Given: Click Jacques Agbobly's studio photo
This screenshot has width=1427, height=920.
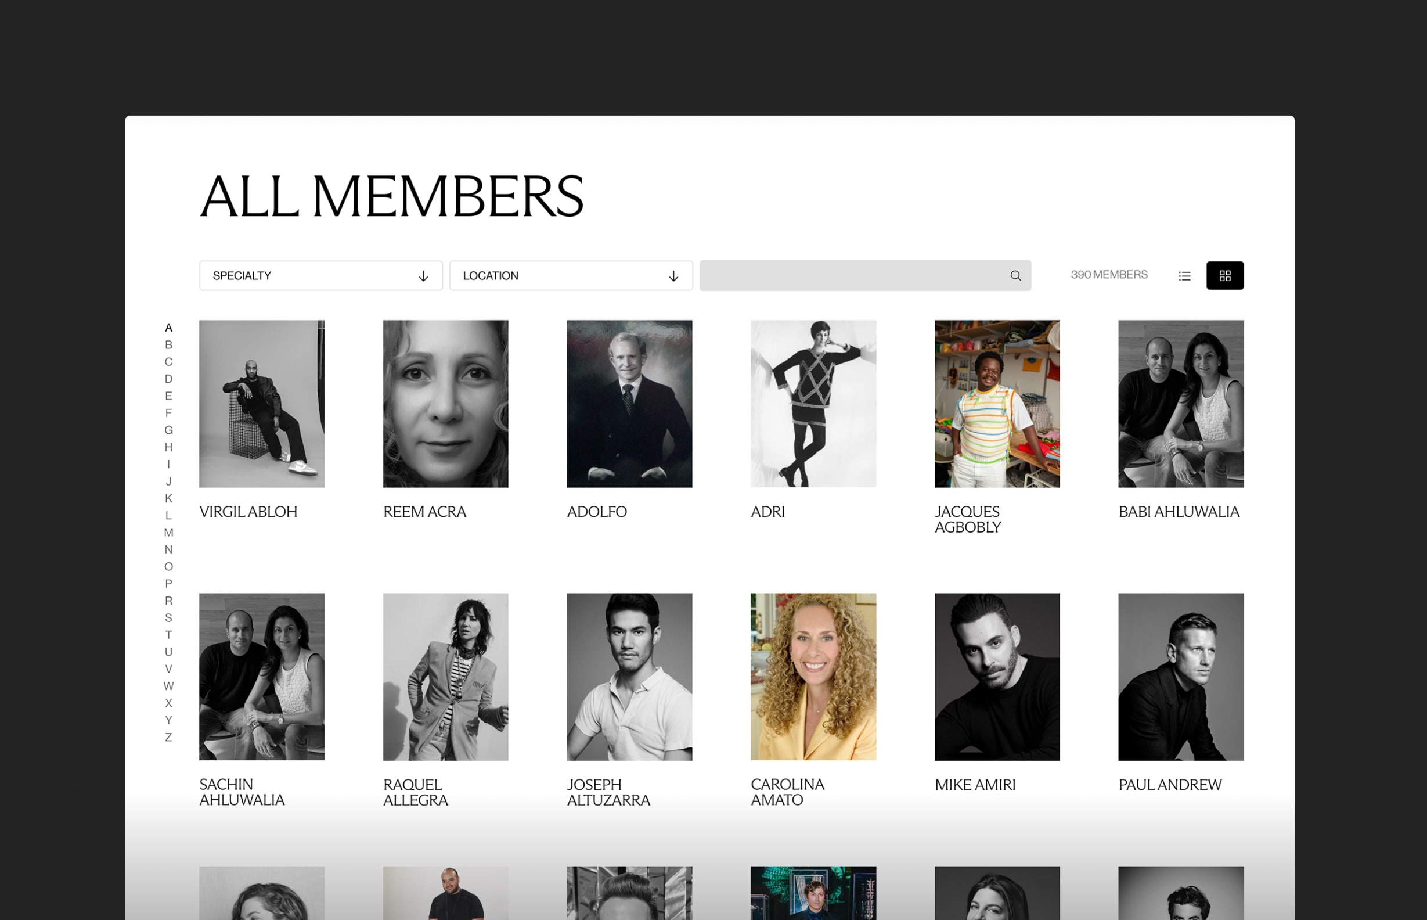Looking at the screenshot, I should click(996, 404).
